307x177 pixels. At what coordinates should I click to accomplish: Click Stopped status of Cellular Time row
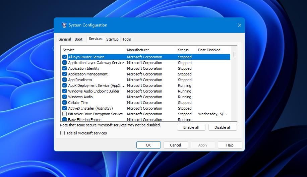(x=185, y=102)
